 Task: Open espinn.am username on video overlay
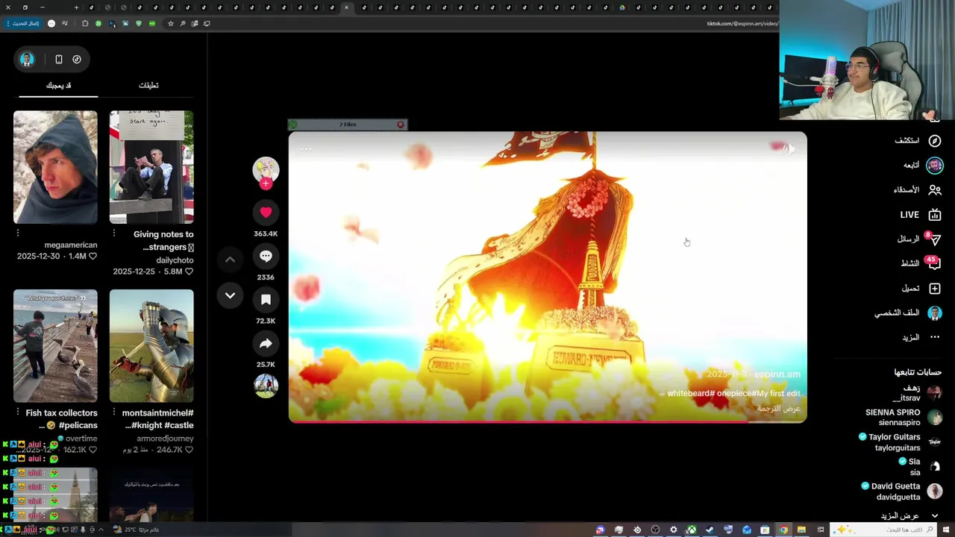(x=777, y=374)
